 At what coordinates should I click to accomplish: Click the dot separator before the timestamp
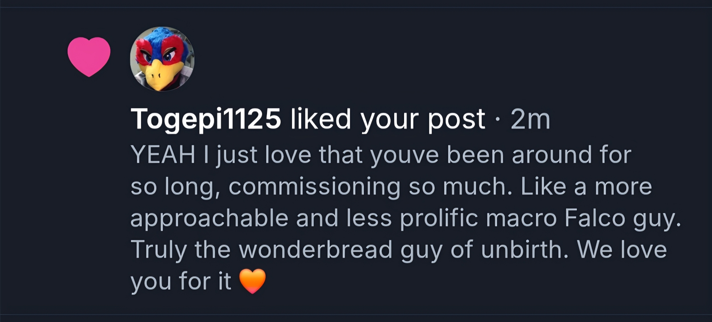tap(498, 120)
